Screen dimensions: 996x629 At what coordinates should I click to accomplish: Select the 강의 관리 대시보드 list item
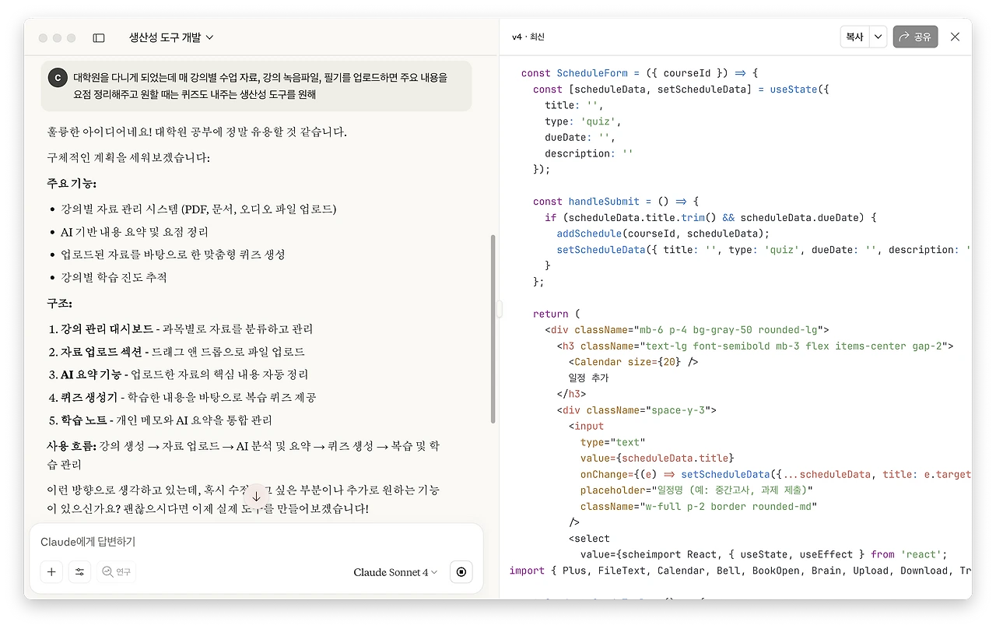[181, 329]
